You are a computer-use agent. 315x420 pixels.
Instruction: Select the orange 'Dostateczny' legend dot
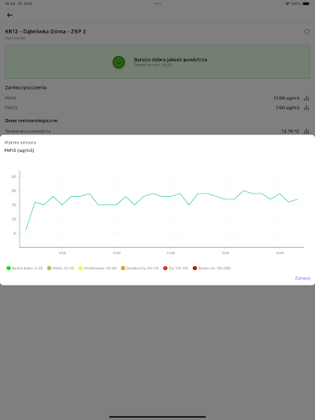pos(123,268)
